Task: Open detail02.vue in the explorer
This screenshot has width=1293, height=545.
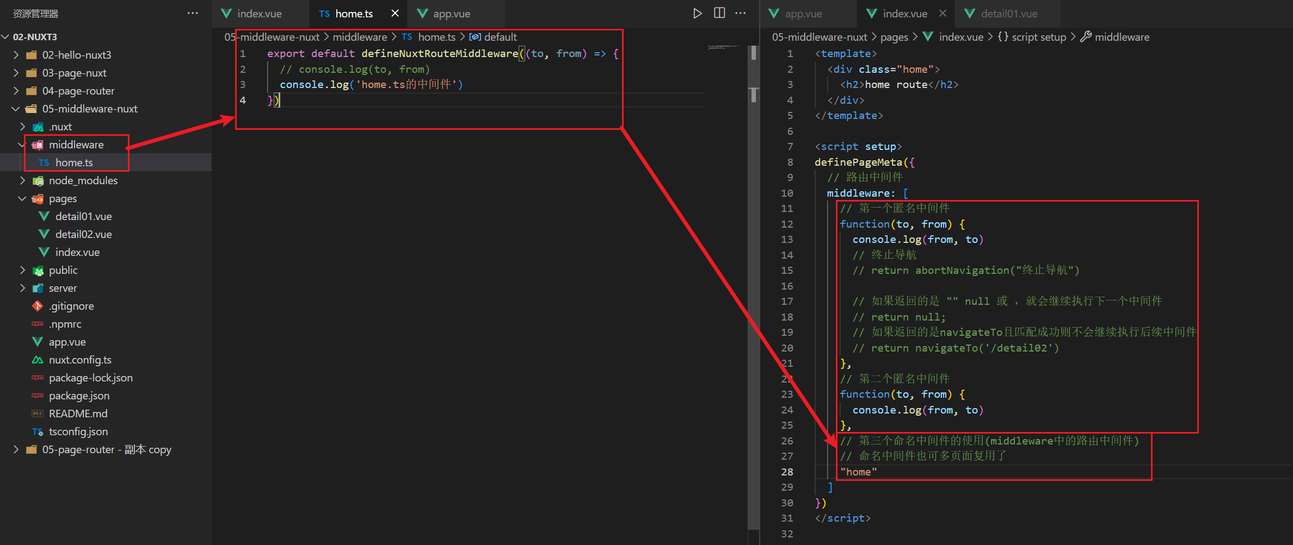Action: (83, 234)
